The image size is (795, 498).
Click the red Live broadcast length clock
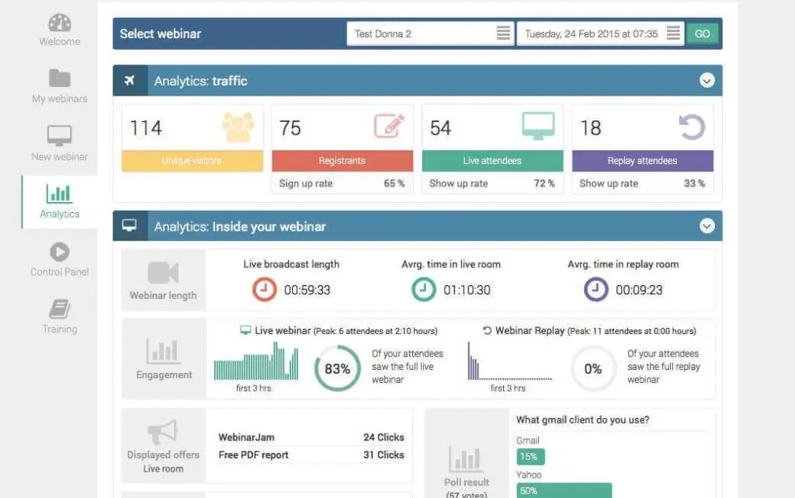coord(264,290)
